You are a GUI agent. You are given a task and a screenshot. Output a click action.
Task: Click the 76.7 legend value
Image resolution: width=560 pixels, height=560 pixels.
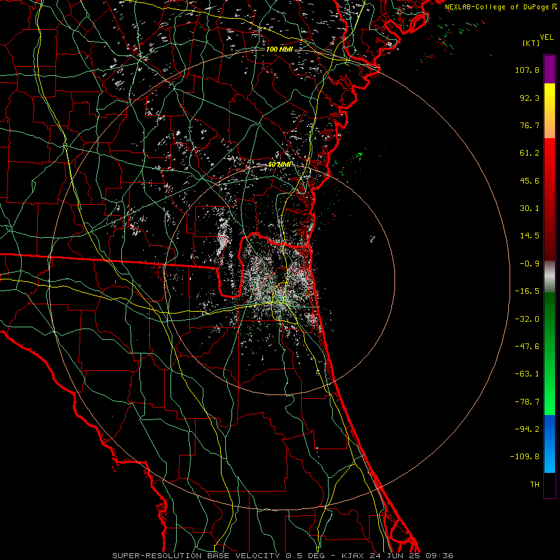pos(530,125)
